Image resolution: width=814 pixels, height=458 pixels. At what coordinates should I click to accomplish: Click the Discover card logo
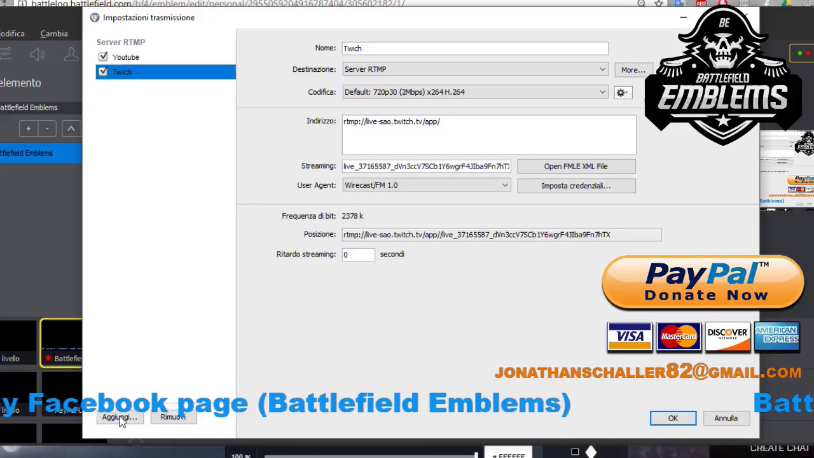click(728, 337)
